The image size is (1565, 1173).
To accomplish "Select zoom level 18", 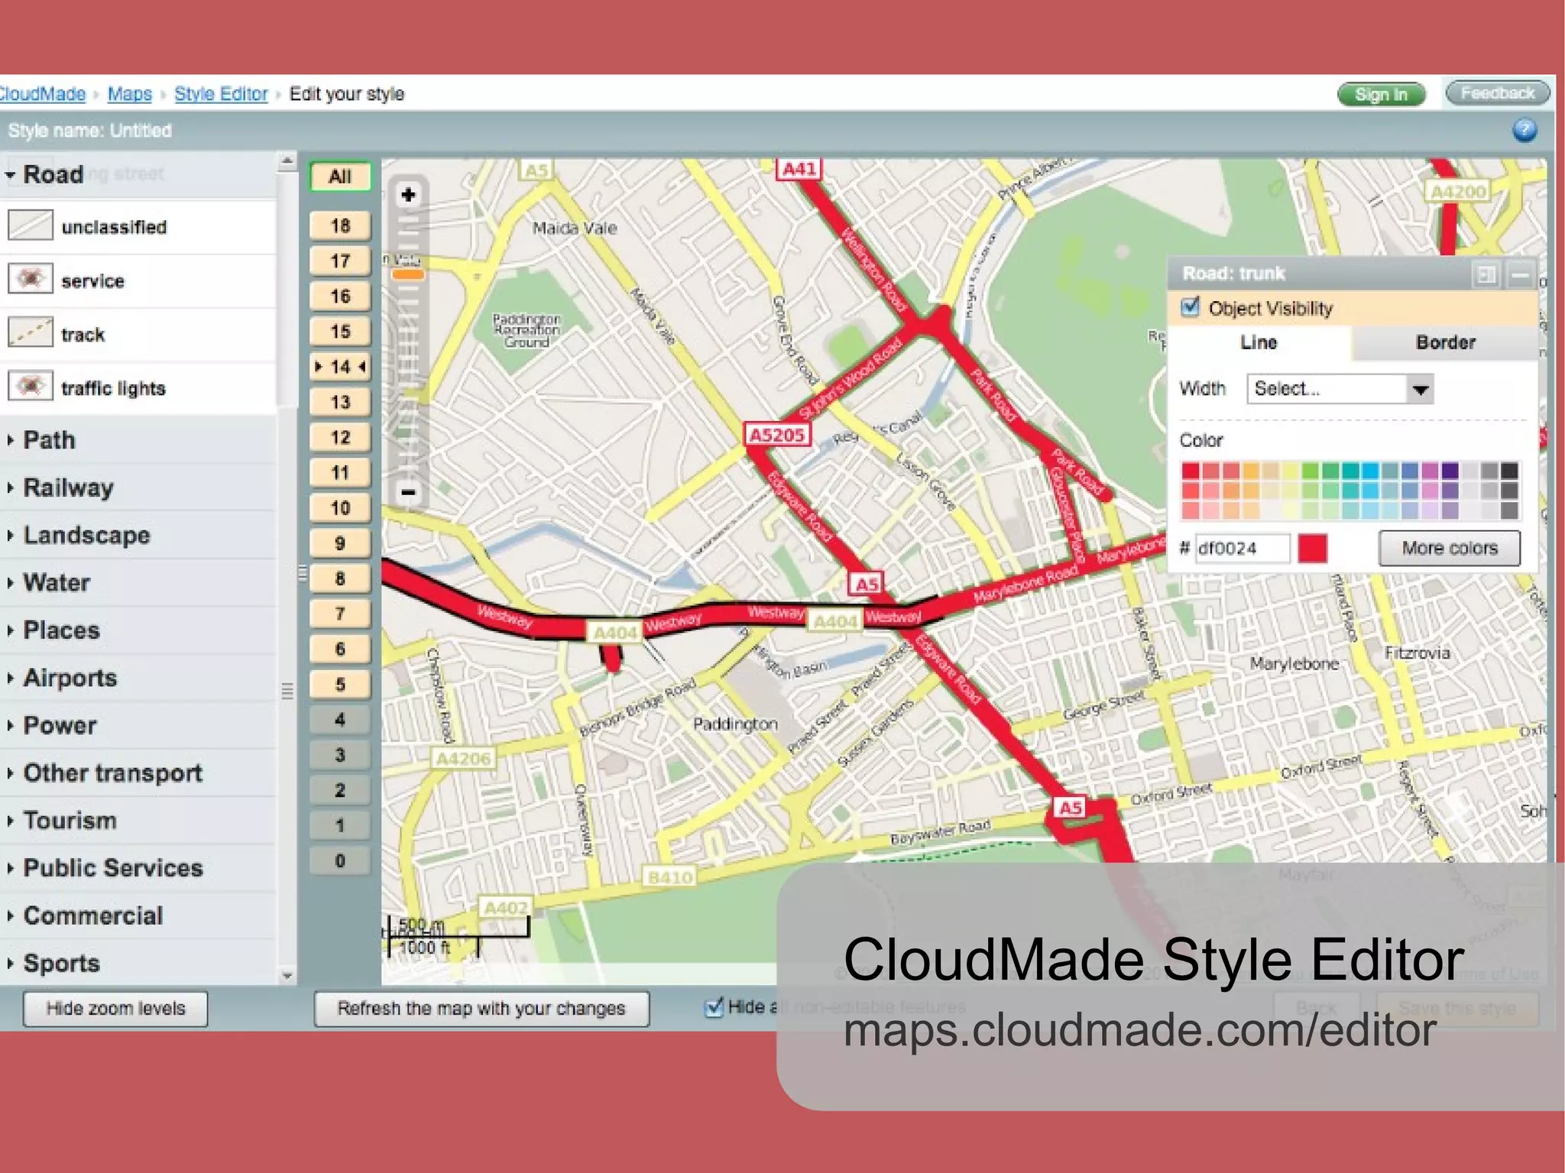I will click(x=340, y=225).
